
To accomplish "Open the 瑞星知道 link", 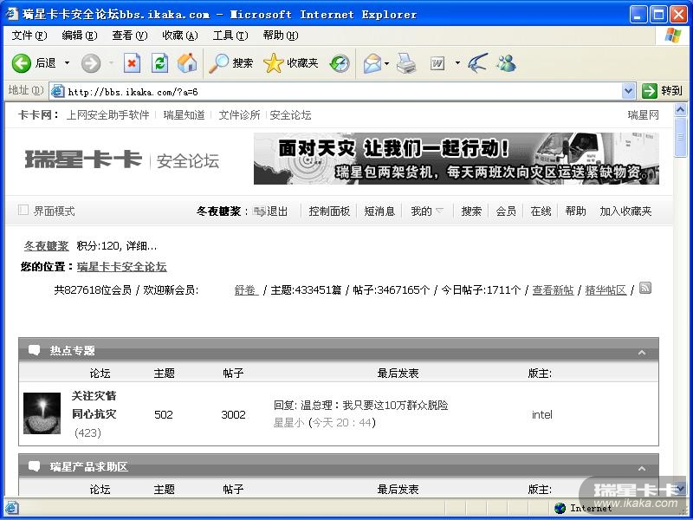I will (185, 115).
